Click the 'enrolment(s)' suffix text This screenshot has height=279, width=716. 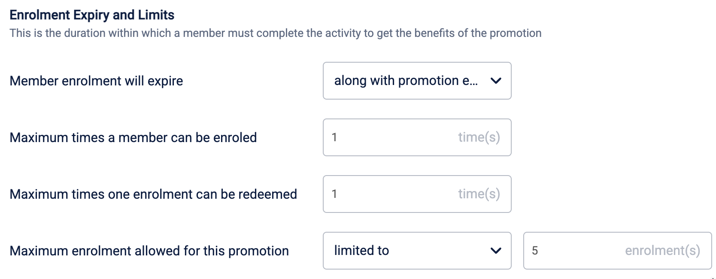pyautogui.click(x=662, y=251)
